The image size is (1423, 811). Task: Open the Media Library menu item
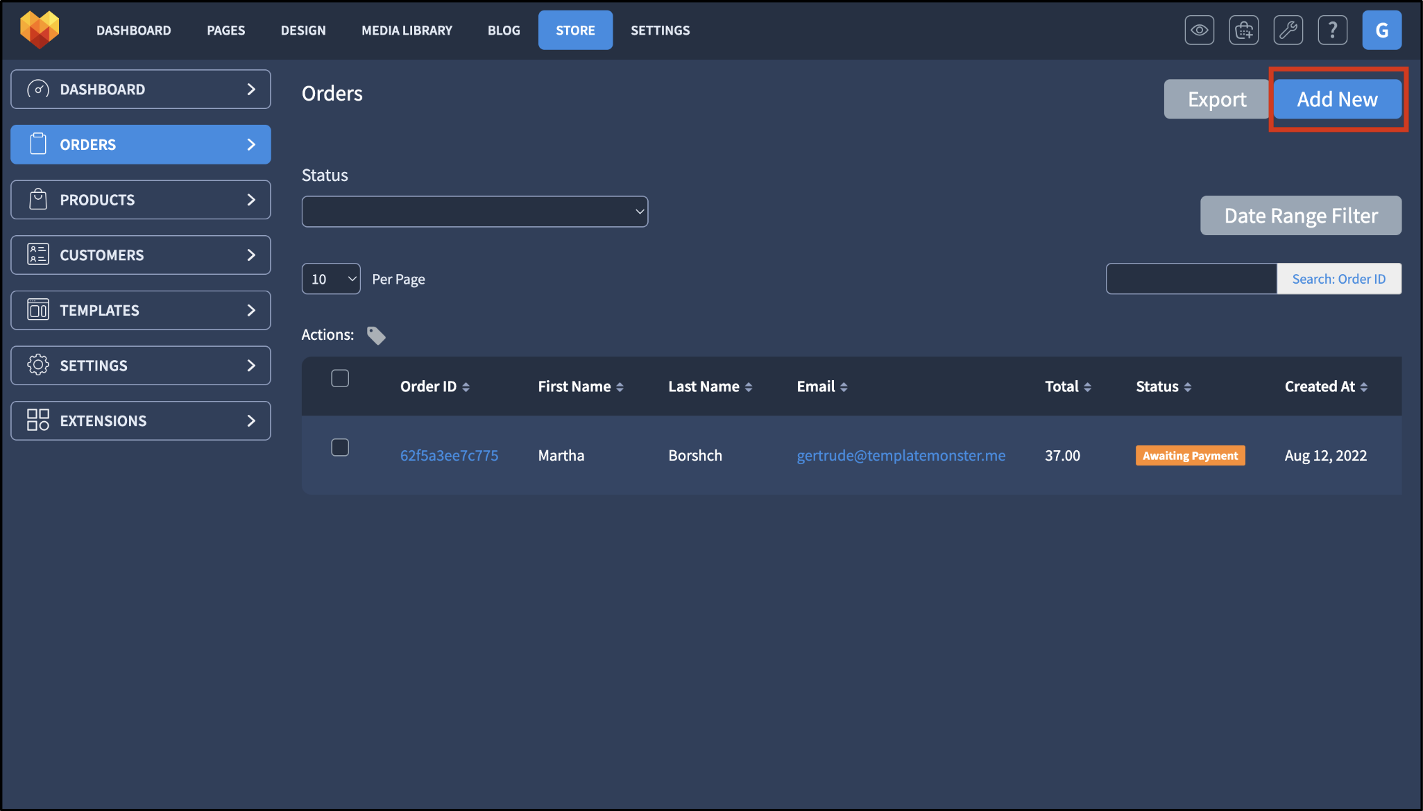point(407,30)
